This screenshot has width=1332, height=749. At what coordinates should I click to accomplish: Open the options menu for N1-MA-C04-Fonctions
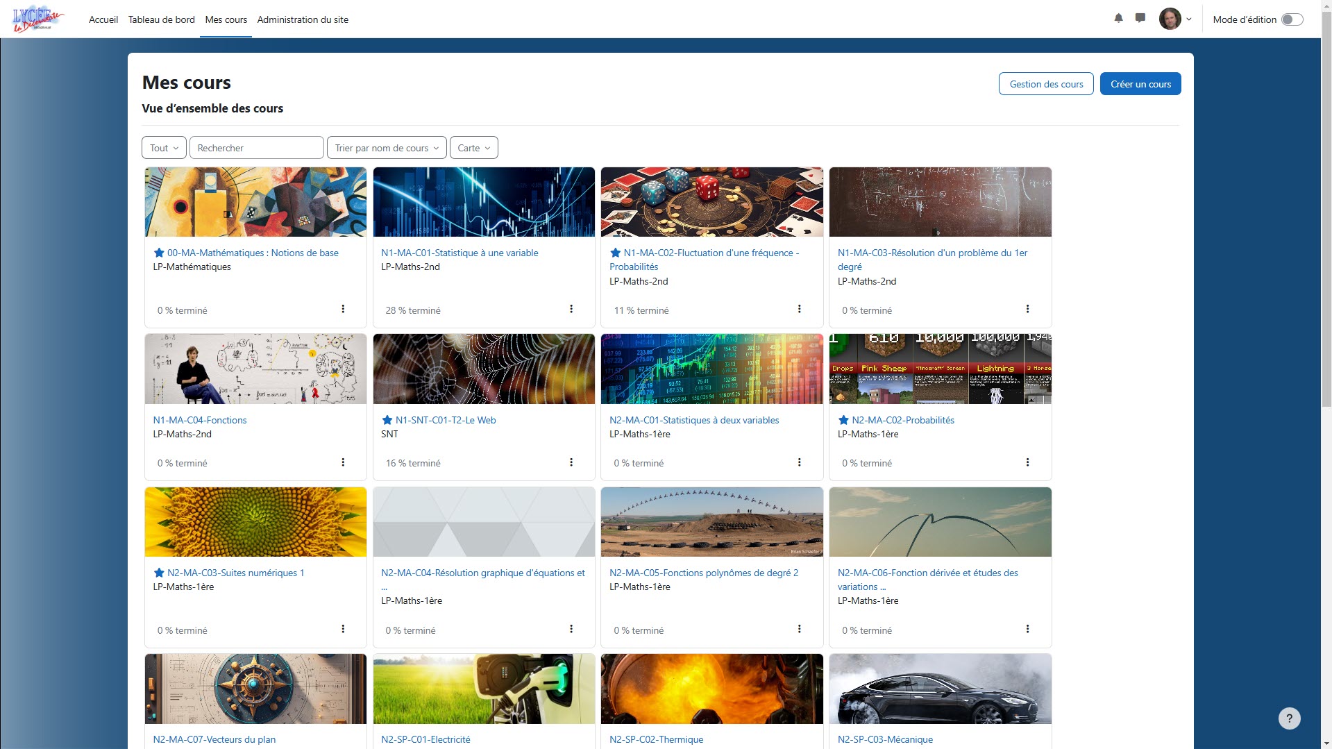pos(343,461)
